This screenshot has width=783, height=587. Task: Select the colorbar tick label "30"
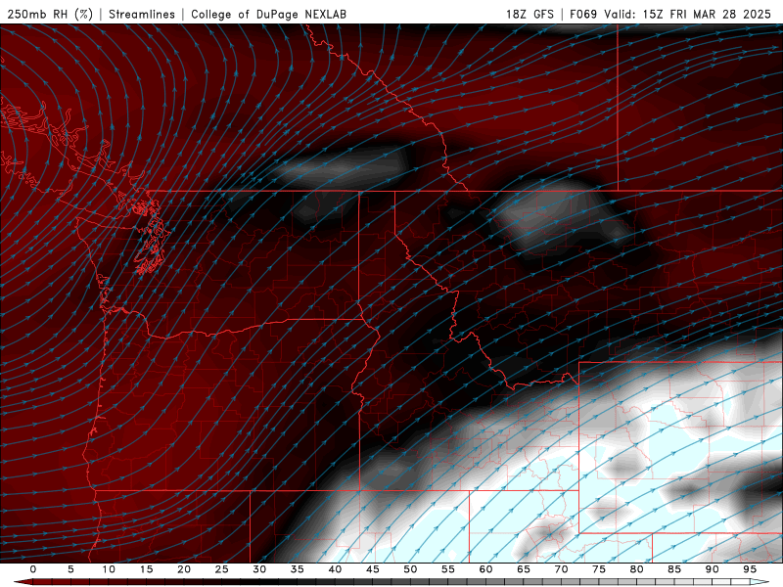[259, 569]
